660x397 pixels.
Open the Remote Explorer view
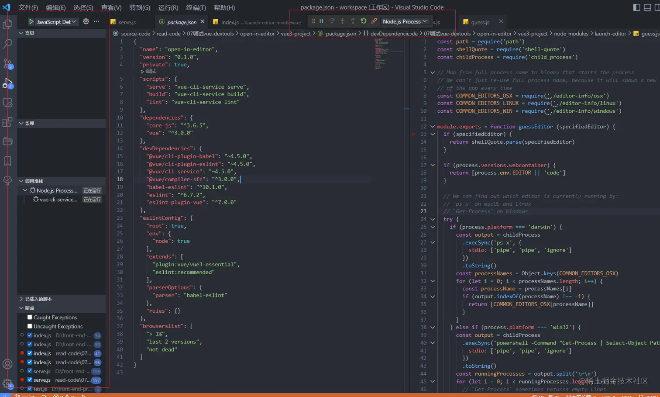pos(7,103)
